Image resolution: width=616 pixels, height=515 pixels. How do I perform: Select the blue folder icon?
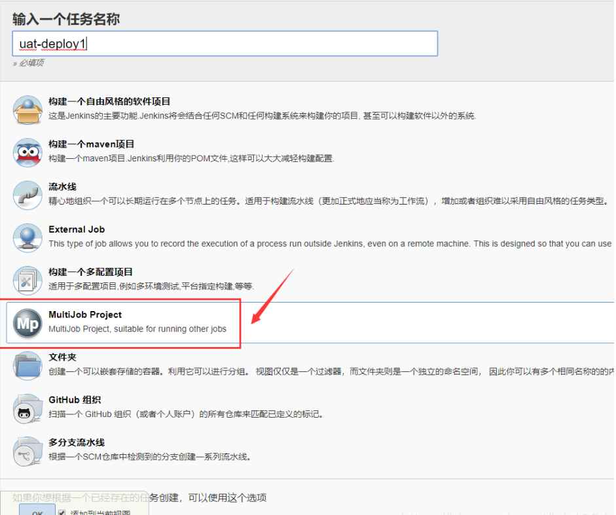(27, 366)
